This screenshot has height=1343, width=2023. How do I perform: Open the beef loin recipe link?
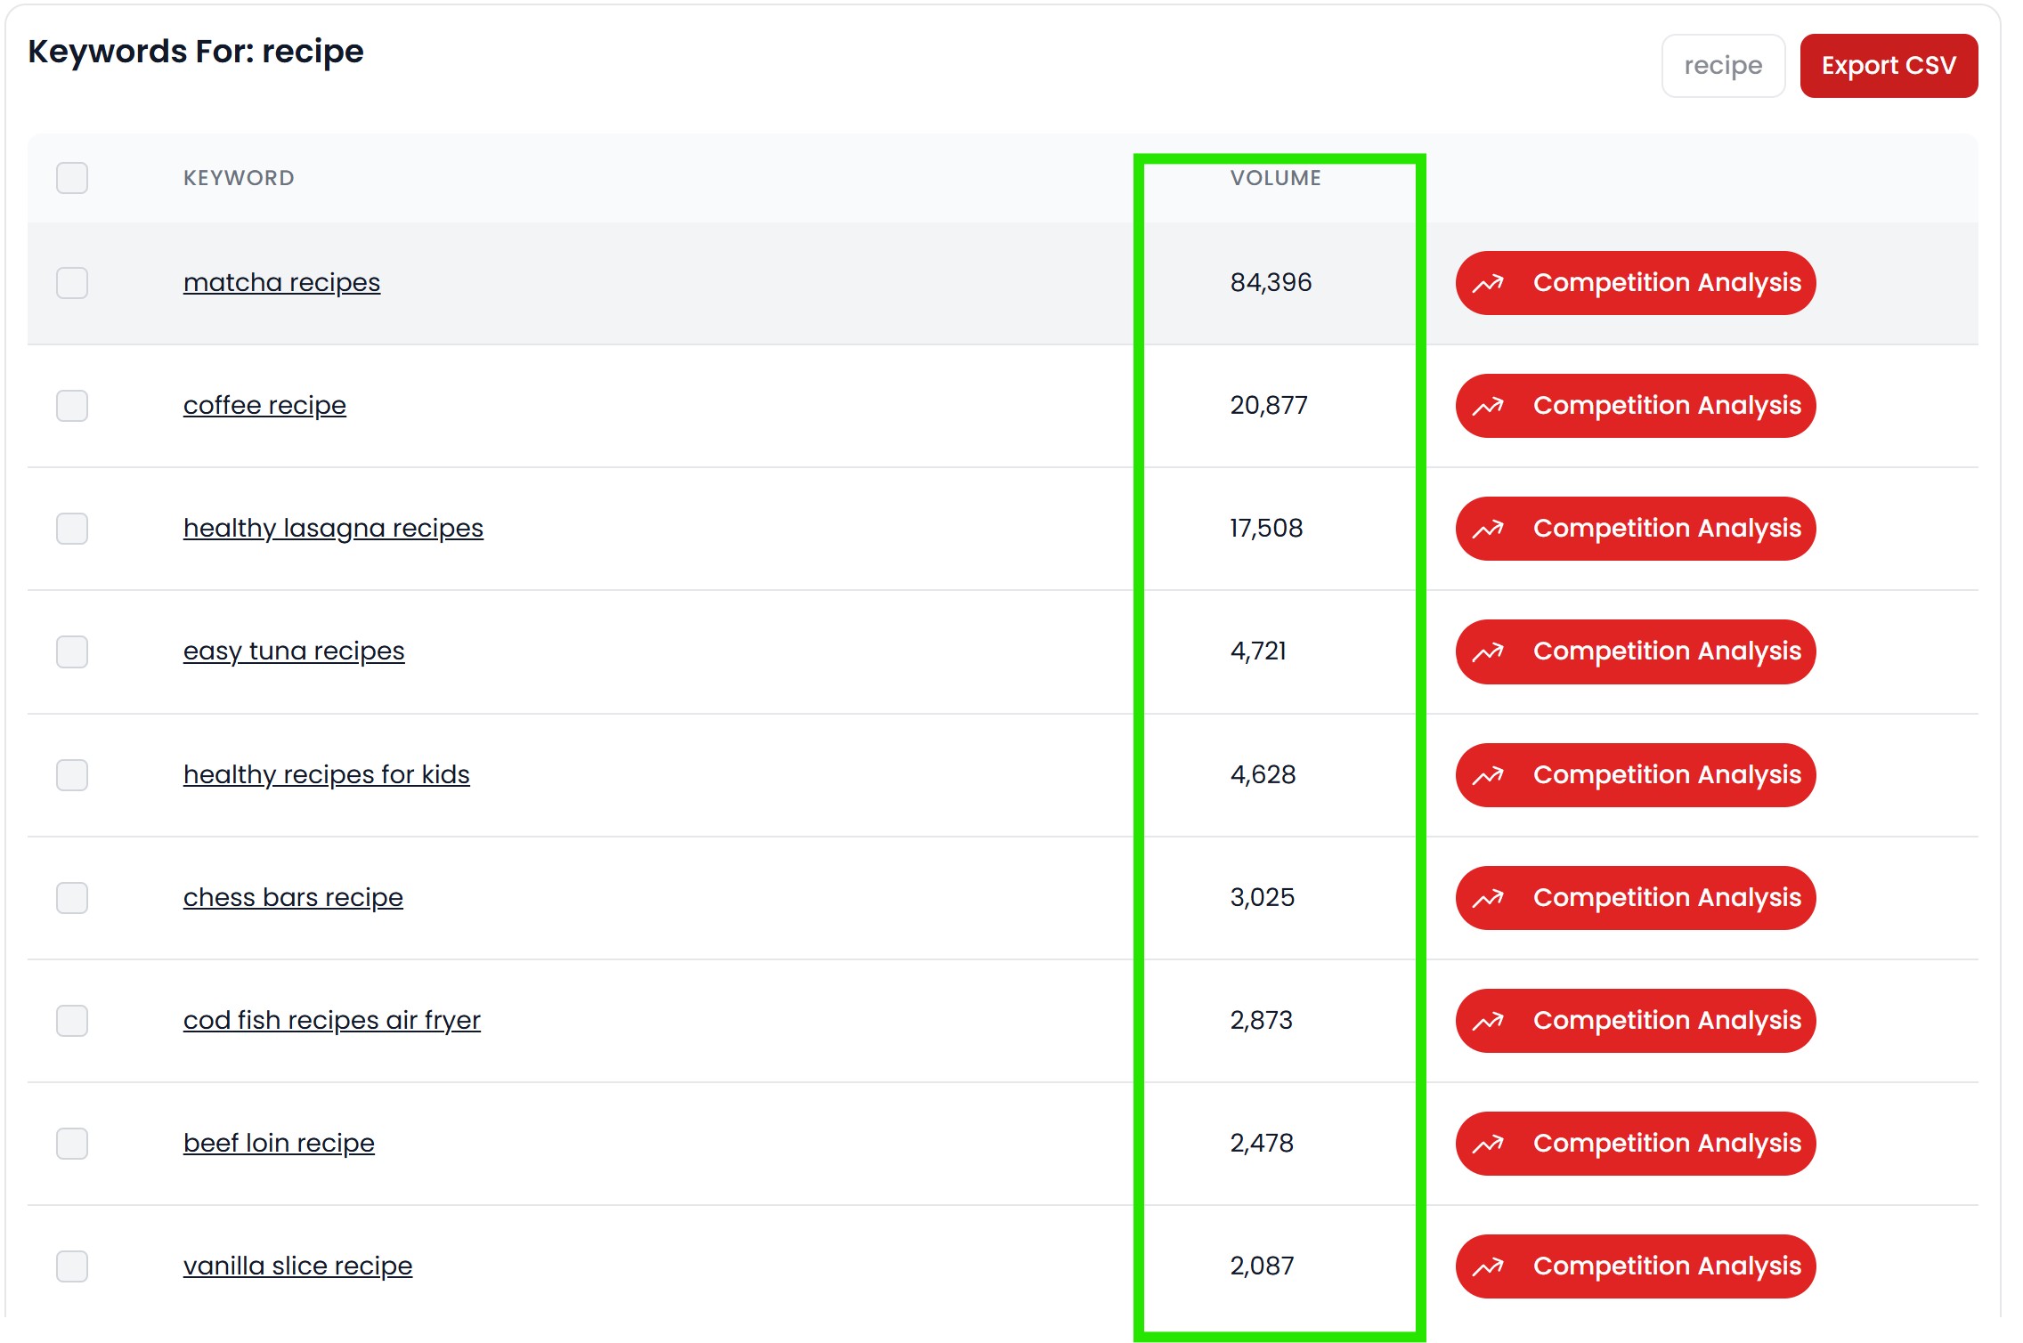pos(279,1144)
